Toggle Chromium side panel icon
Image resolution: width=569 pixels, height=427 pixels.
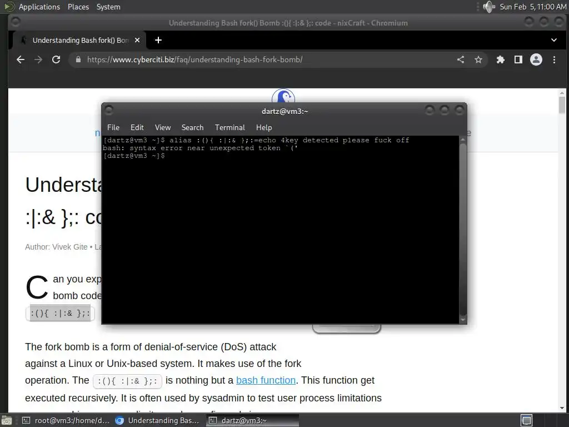518,59
